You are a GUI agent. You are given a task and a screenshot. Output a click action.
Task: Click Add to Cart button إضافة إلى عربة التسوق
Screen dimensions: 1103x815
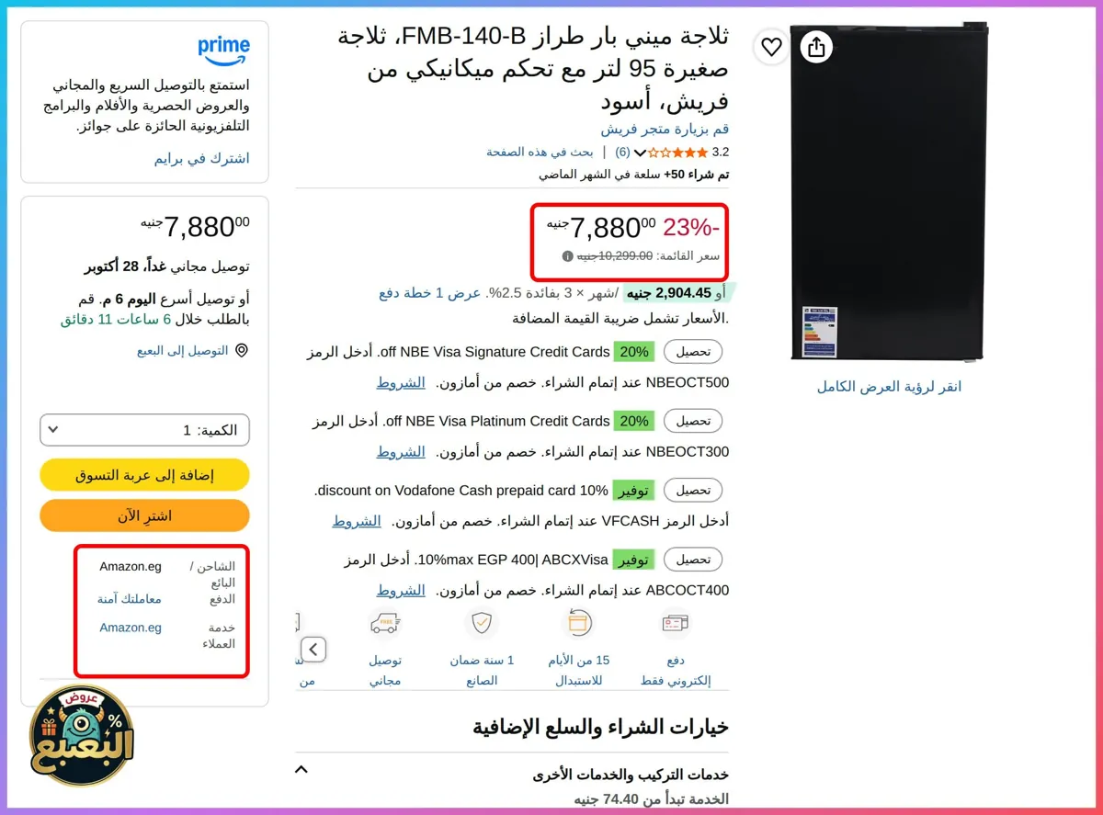coord(144,475)
